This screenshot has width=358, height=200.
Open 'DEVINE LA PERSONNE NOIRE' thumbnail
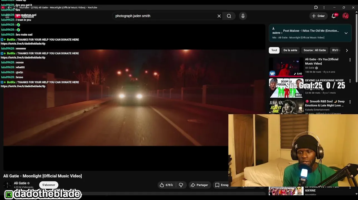tap(286, 88)
